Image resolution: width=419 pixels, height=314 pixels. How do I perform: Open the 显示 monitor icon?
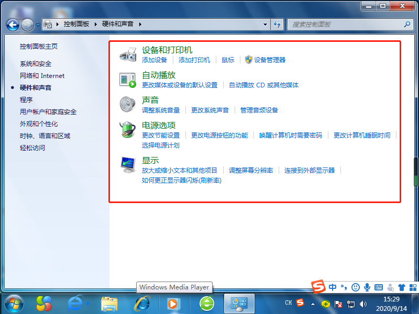[128, 165]
